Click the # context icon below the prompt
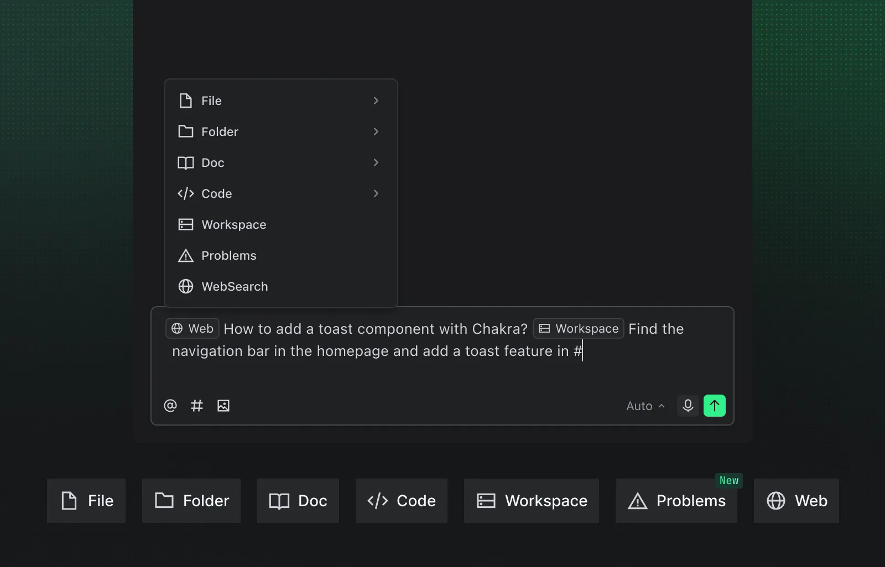Viewport: 885px width, 567px height. [x=197, y=406]
